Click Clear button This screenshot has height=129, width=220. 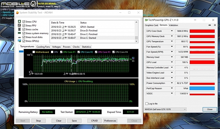(x=59, y=121)
